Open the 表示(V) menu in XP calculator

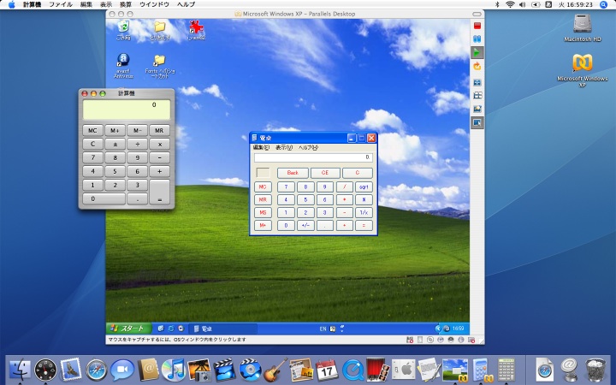(x=284, y=147)
